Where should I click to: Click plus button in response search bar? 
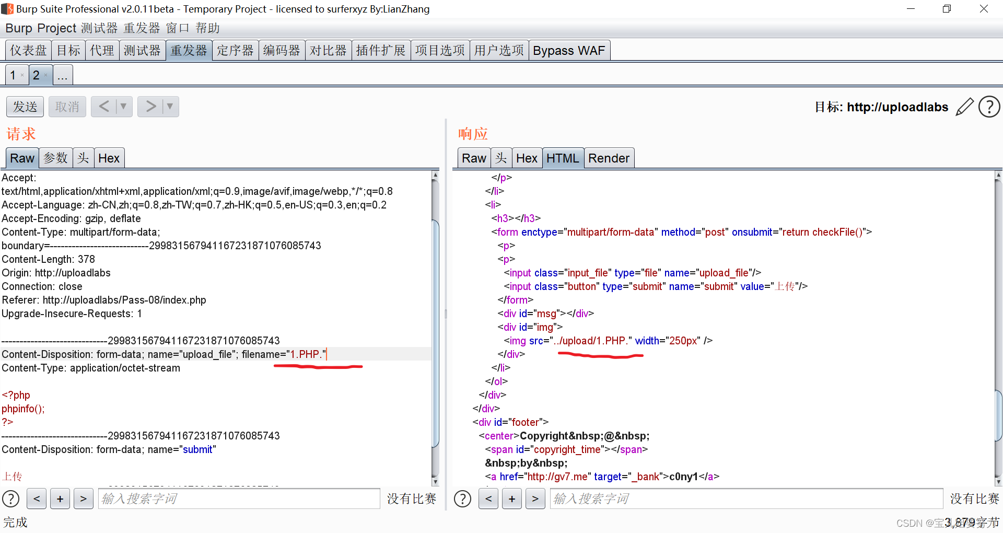coord(512,499)
